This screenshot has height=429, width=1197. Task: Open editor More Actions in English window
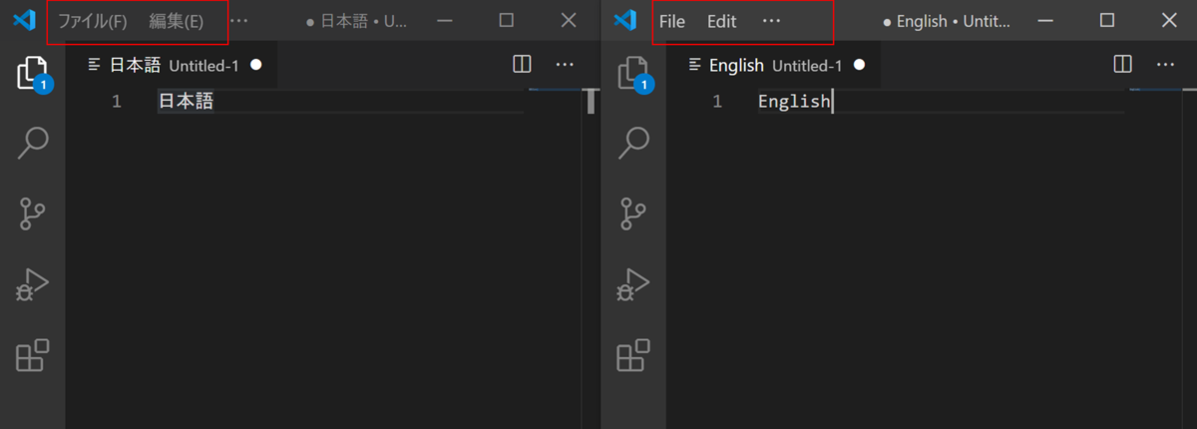pos(1165,65)
